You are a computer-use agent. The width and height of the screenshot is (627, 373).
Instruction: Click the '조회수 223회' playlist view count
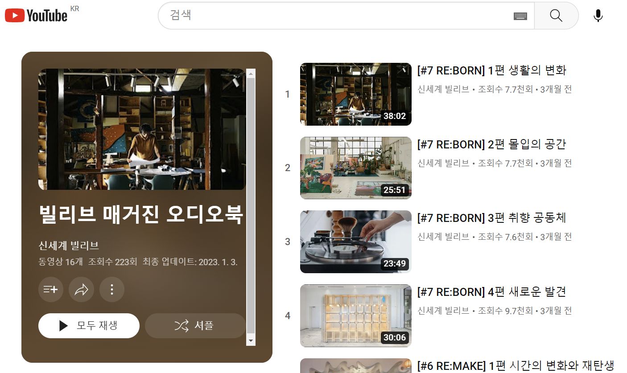[112, 262]
